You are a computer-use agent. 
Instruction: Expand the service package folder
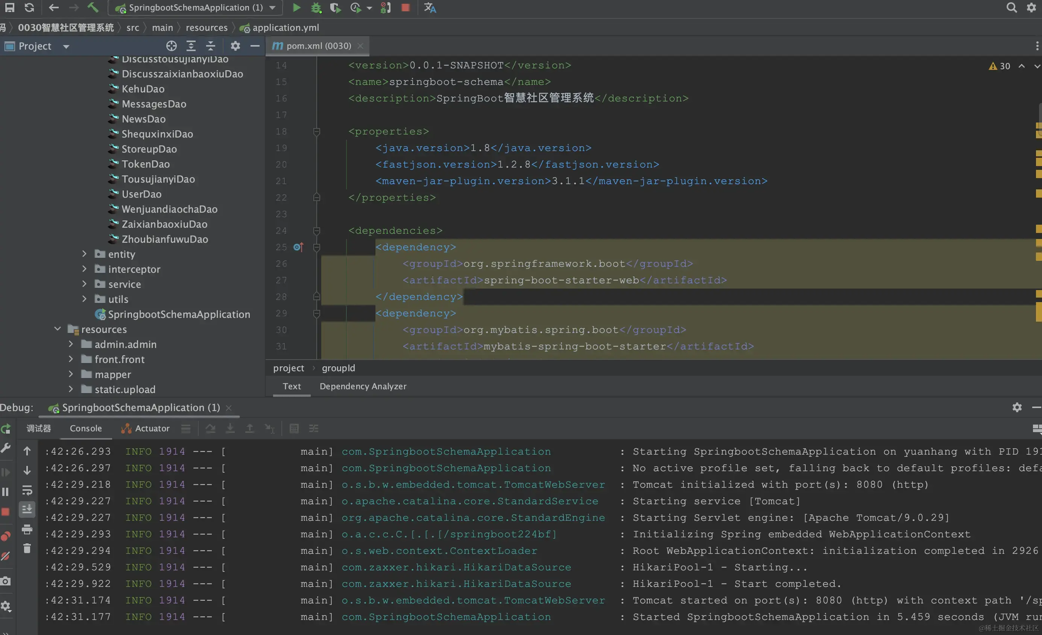click(x=84, y=283)
